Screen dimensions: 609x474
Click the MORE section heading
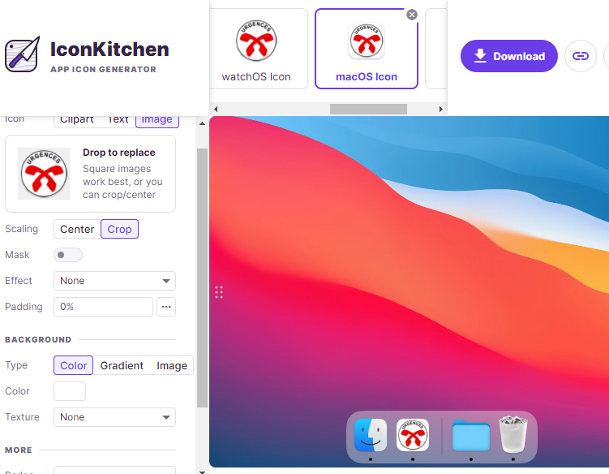coord(19,450)
